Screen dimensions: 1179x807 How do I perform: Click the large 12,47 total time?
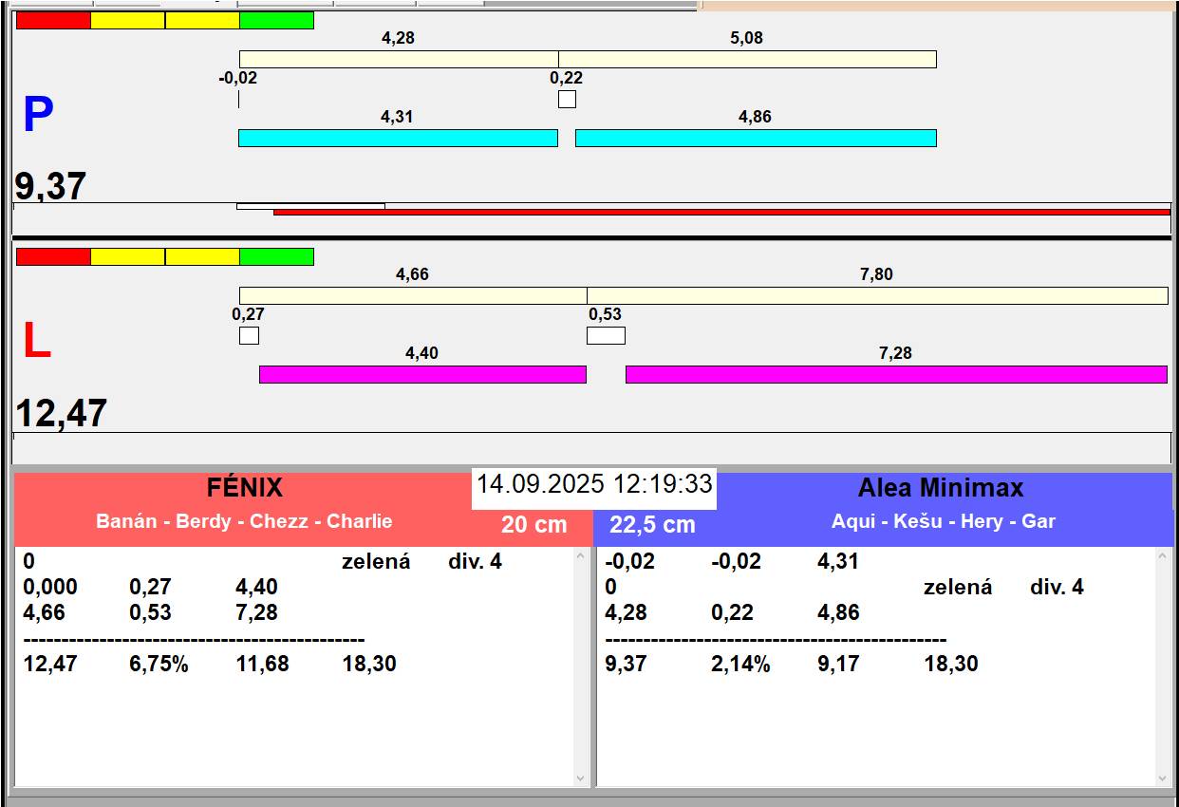62,414
